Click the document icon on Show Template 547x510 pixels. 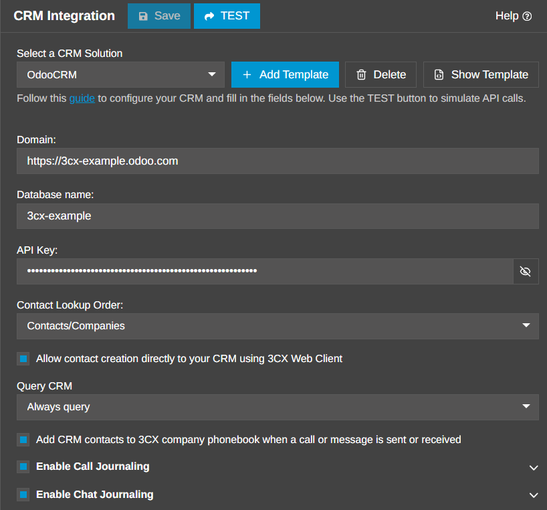(x=439, y=75)
